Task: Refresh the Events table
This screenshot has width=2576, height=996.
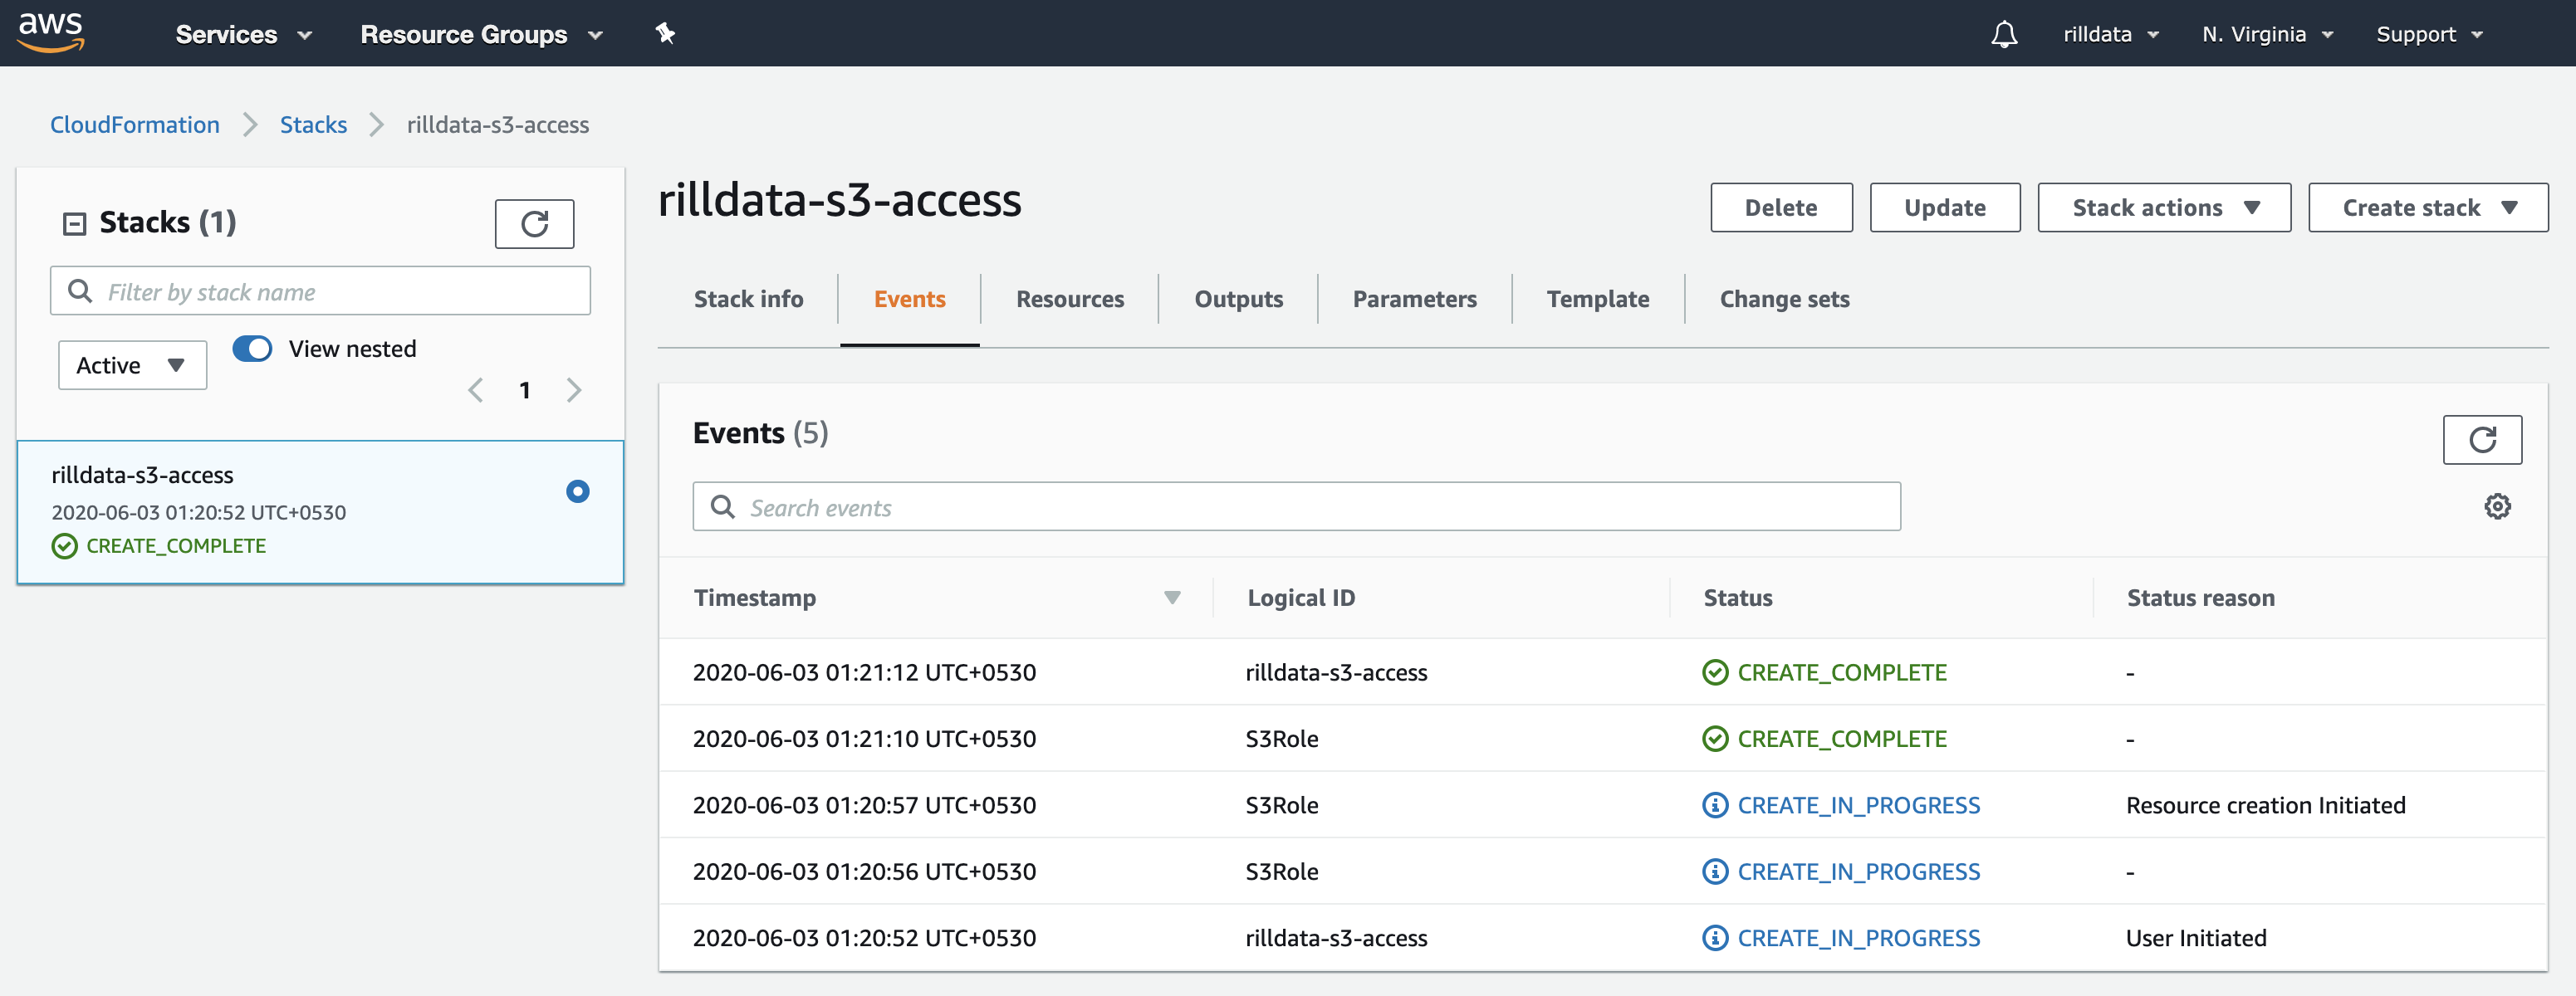Action: (x=2482, y=440)
